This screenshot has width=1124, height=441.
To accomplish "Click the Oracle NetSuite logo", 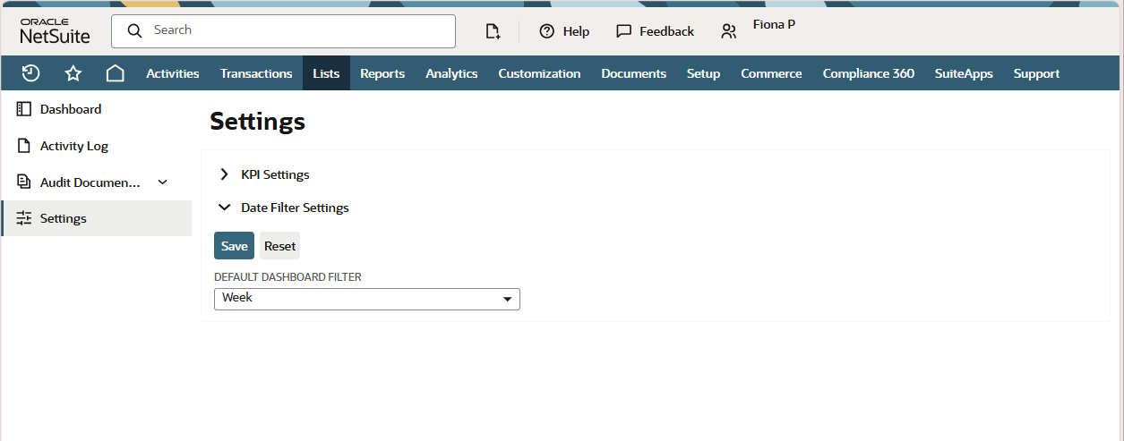I will pyautogui.click(x=56, y=30).
